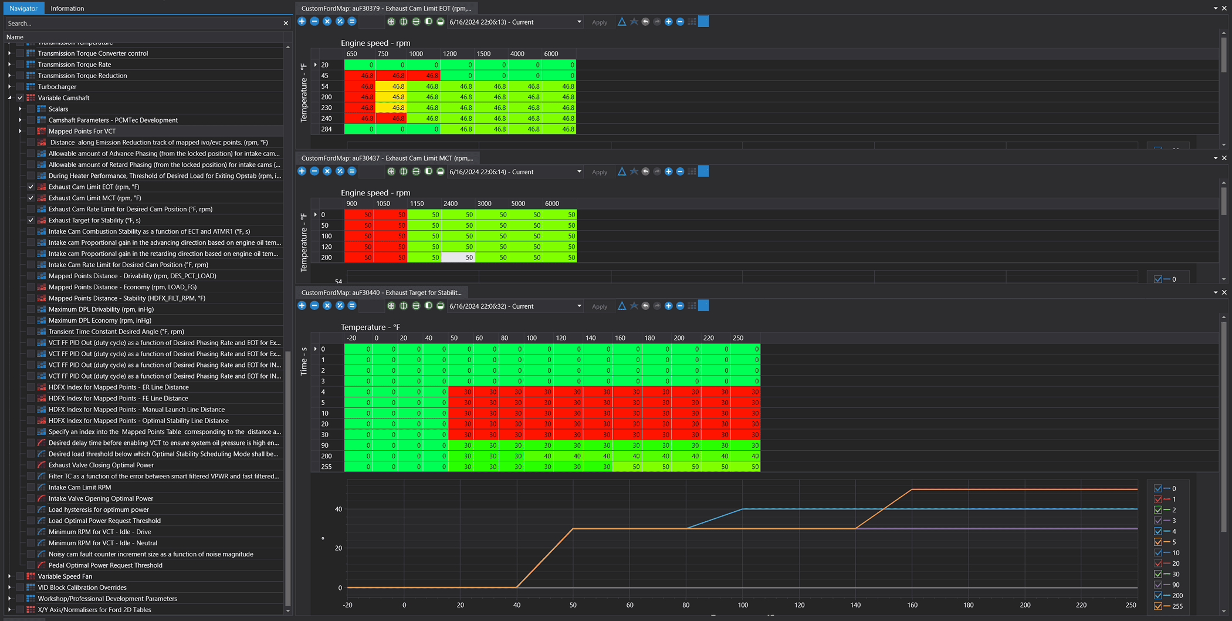Open the revision dropdown in the Exhaust Target for Stability toolbar
Image resolution: width=1232 pixels, height=621 pixels.
coord(579,306)
